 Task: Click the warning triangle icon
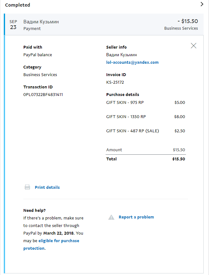(x=111, y=217)
